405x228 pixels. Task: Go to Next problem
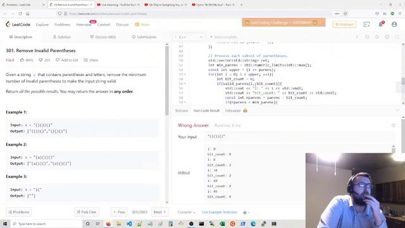(x=159, y=212)
